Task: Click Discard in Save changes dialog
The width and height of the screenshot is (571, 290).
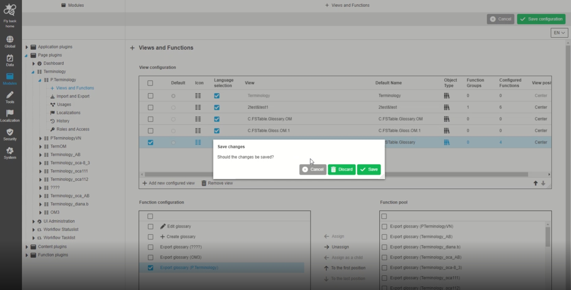Action: [x=342, y=170]
